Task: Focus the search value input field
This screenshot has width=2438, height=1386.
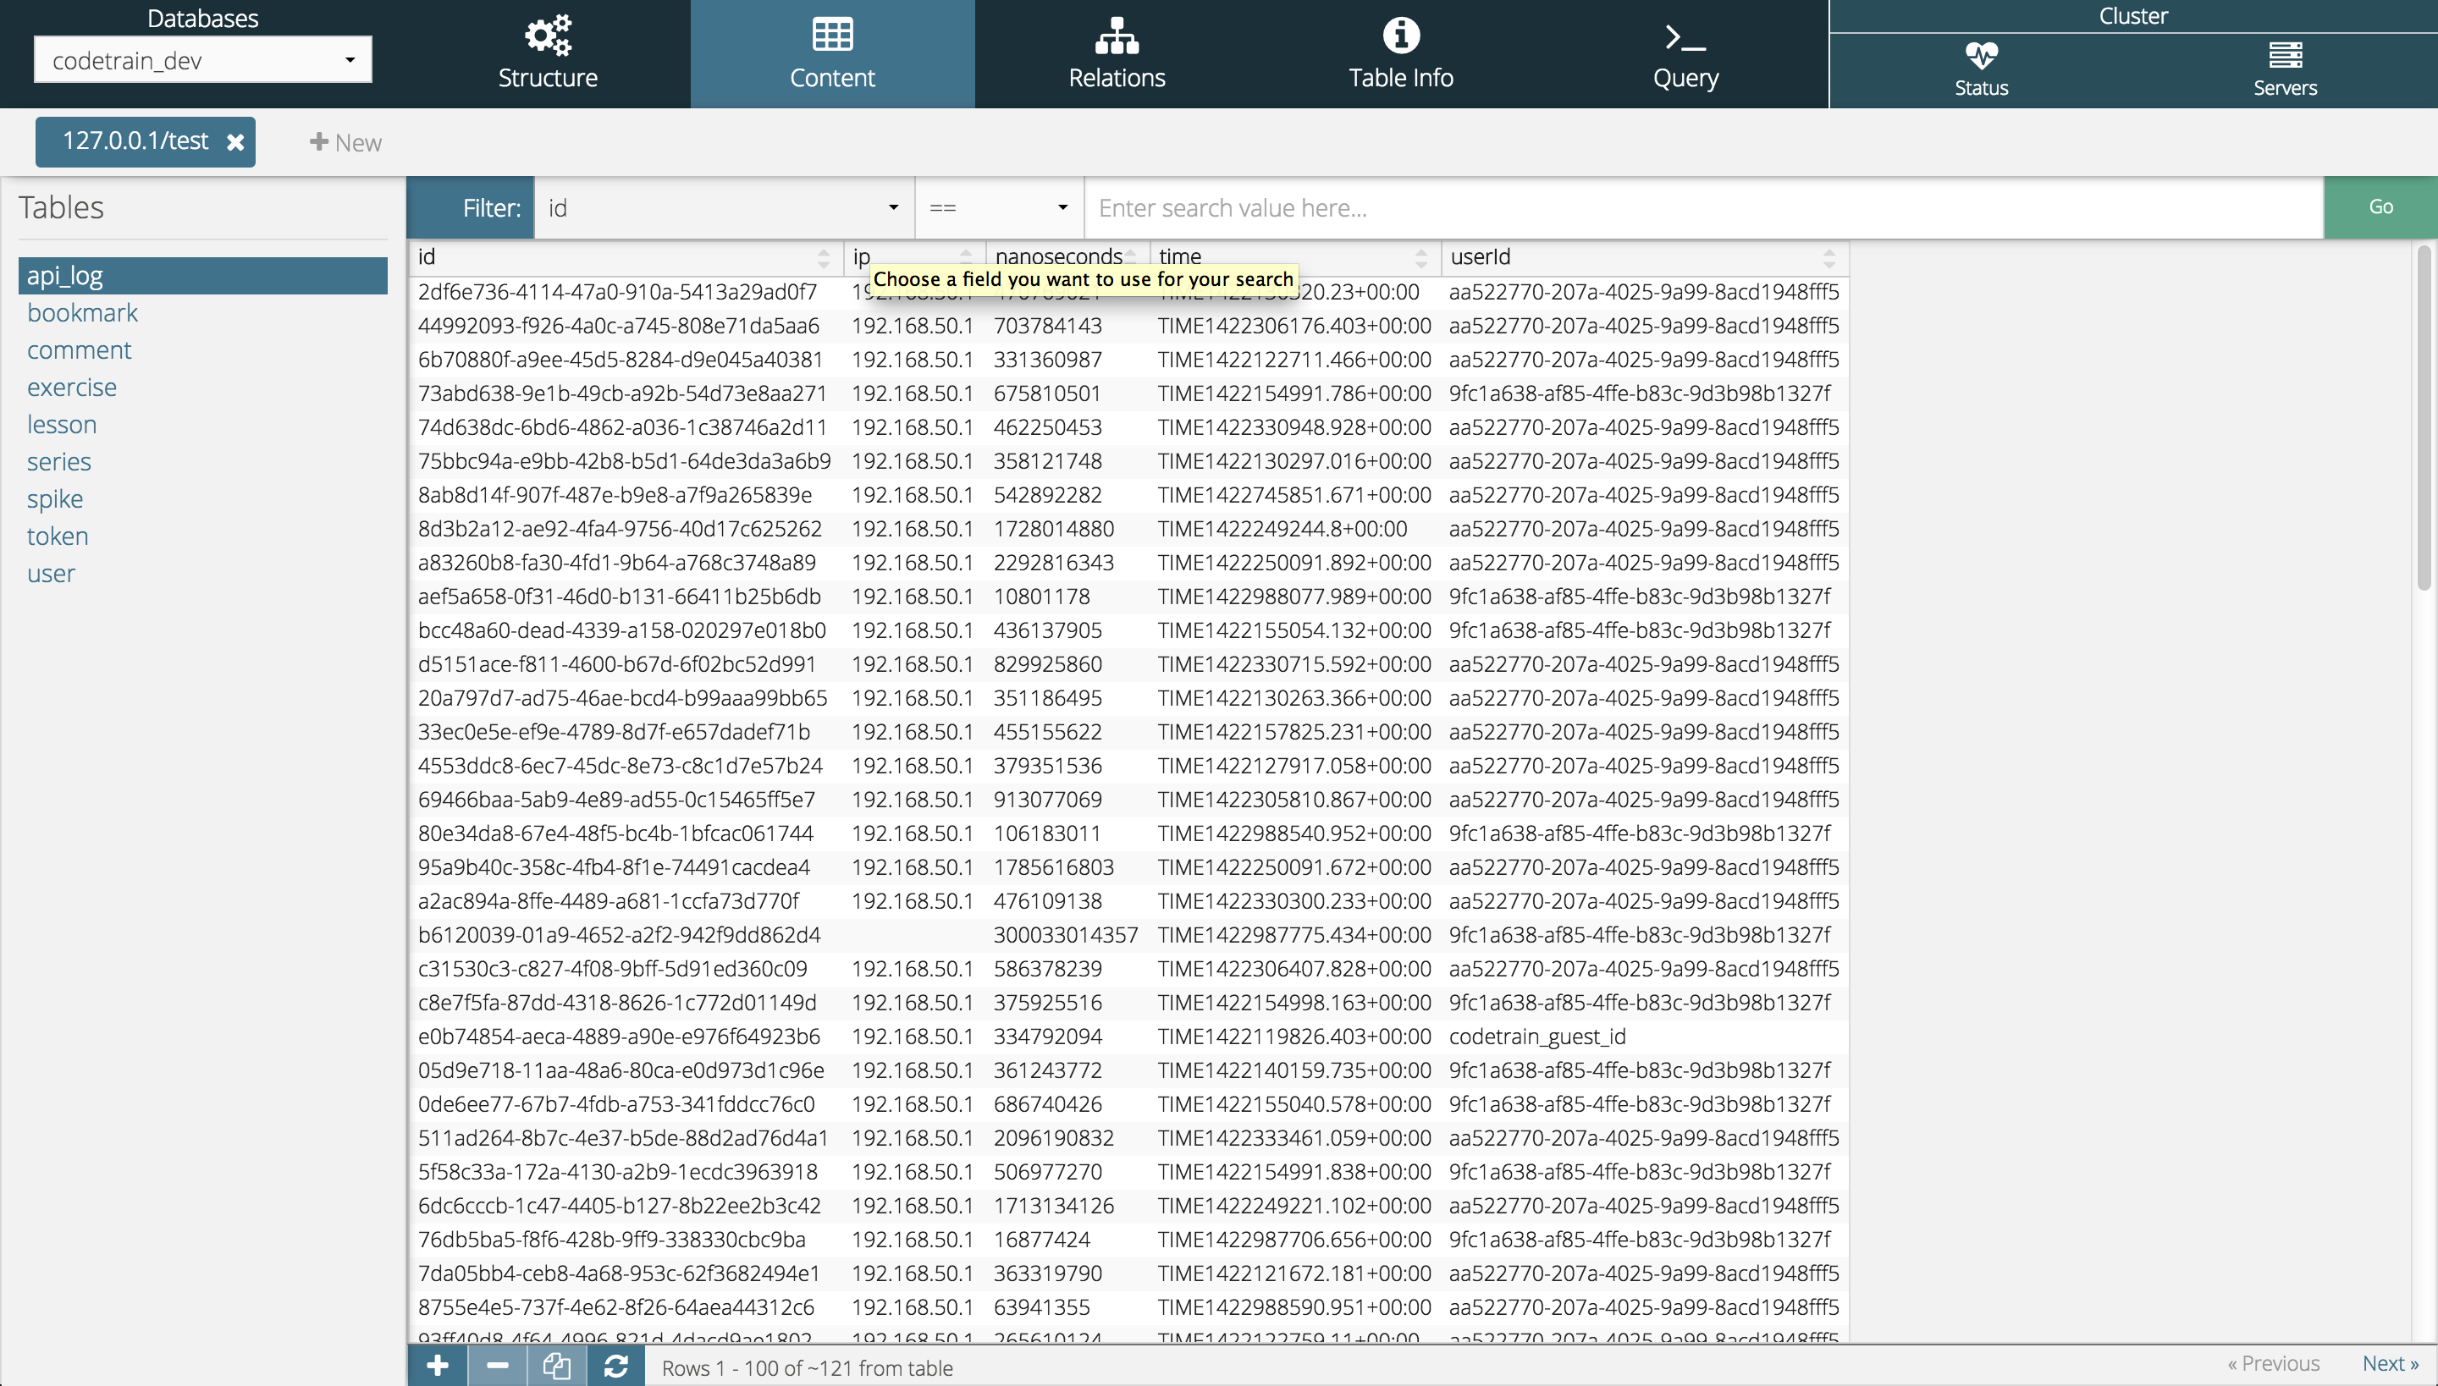Action: 1703,207
